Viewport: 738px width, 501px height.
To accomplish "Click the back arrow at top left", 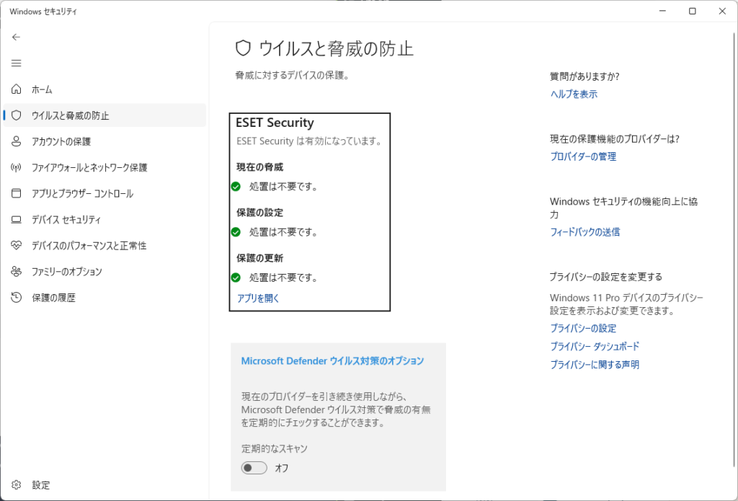I will pos(16,37).
